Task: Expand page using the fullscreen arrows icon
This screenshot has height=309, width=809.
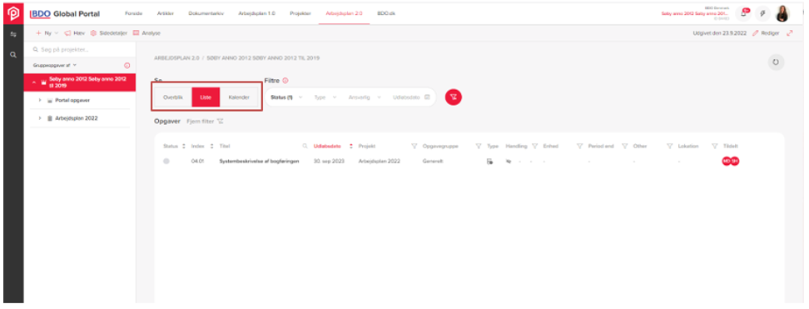Action: (789, 33)
